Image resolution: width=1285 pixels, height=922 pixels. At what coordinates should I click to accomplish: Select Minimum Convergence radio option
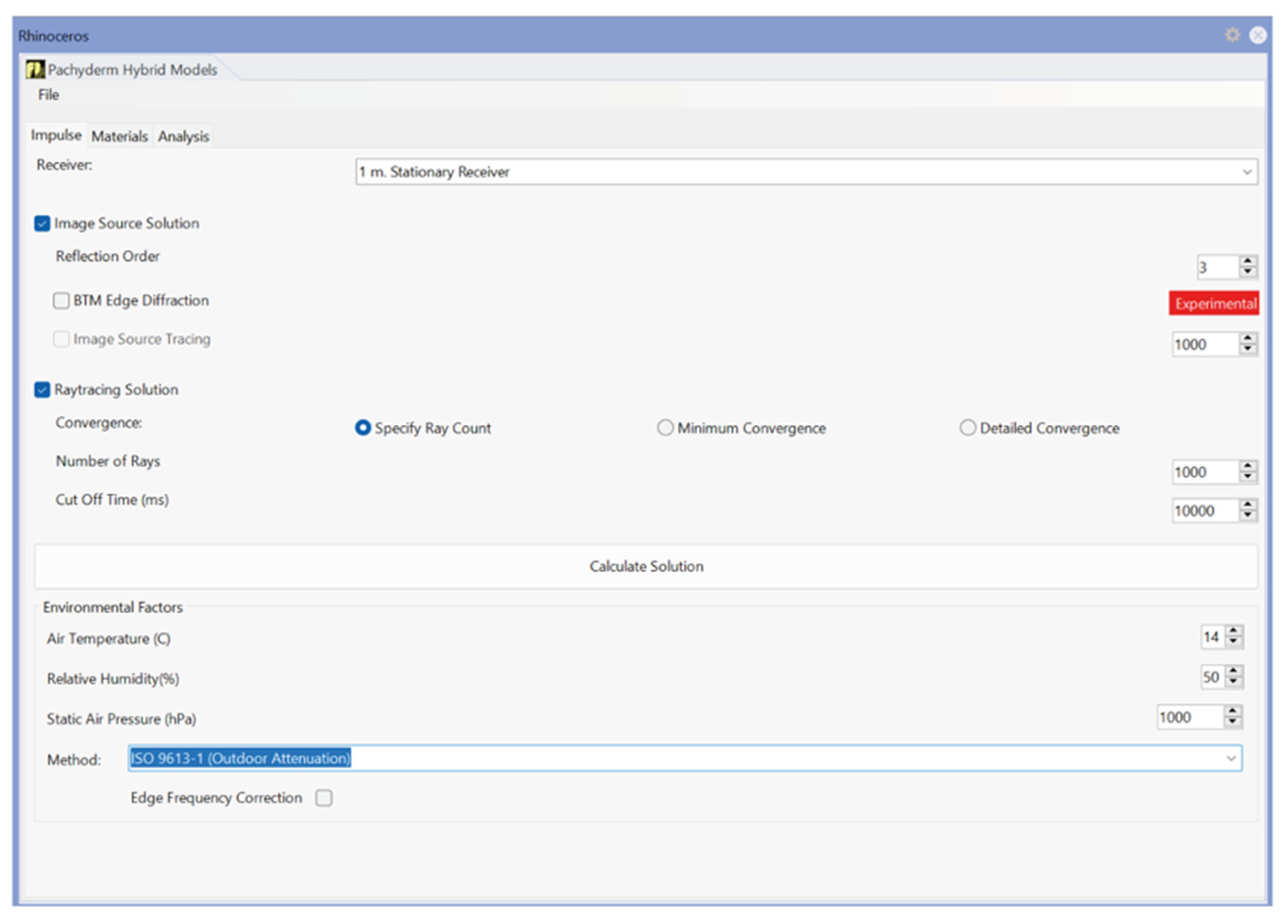(665, 427)
